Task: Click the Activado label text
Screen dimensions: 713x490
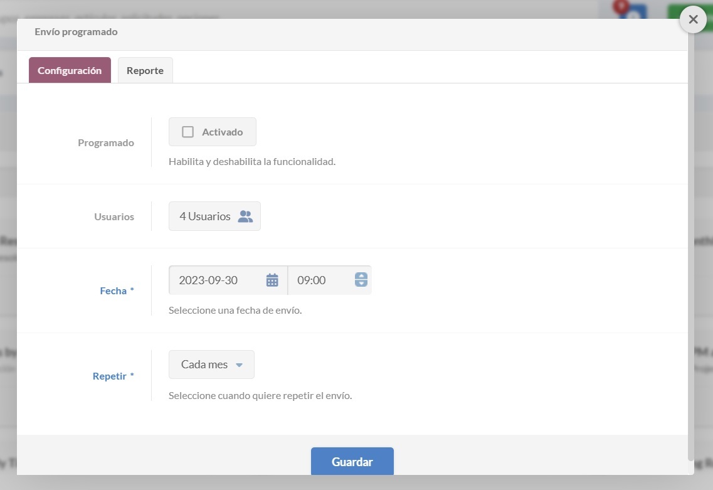Action: pyautogui.click(x=222, y=132)
